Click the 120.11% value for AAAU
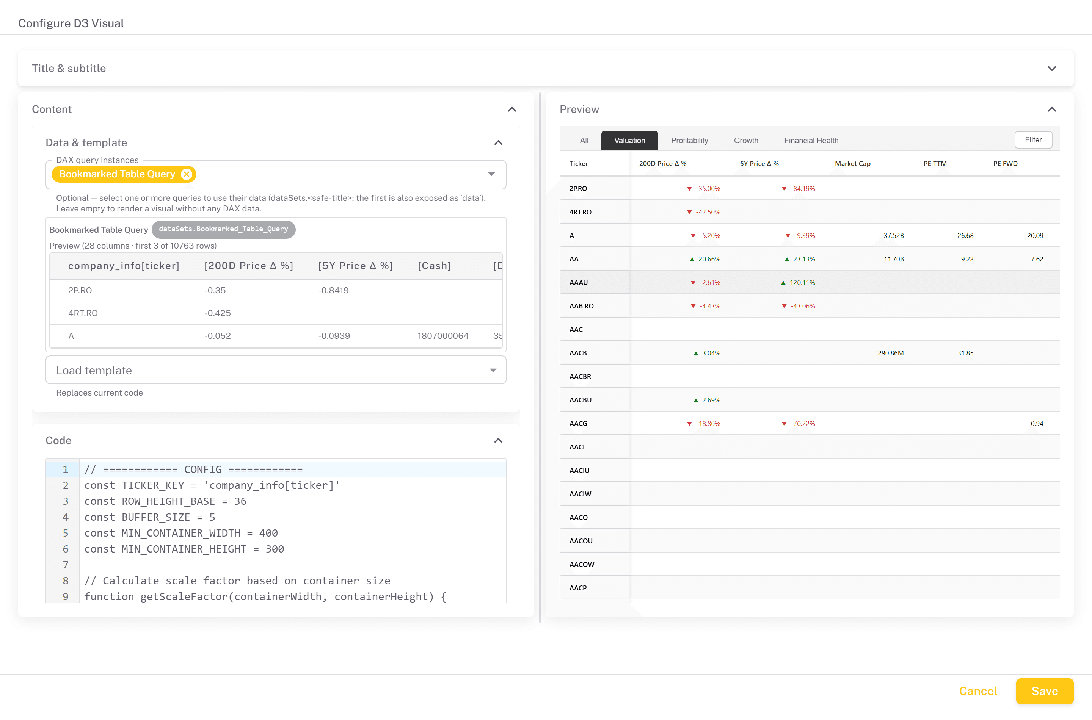The height and width of the screenshot is (720, 1092). tap(802, 282)
